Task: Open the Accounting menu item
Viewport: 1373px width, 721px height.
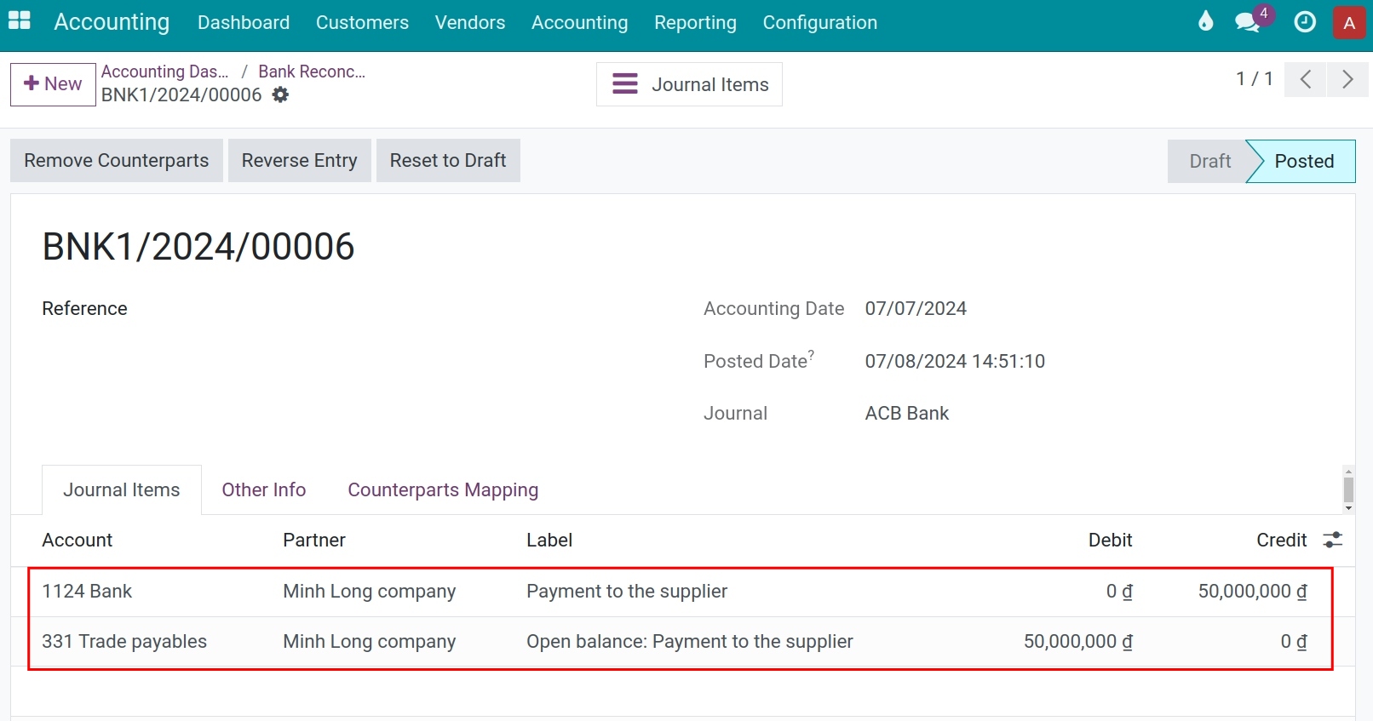Action: click(x=580, y=22)
